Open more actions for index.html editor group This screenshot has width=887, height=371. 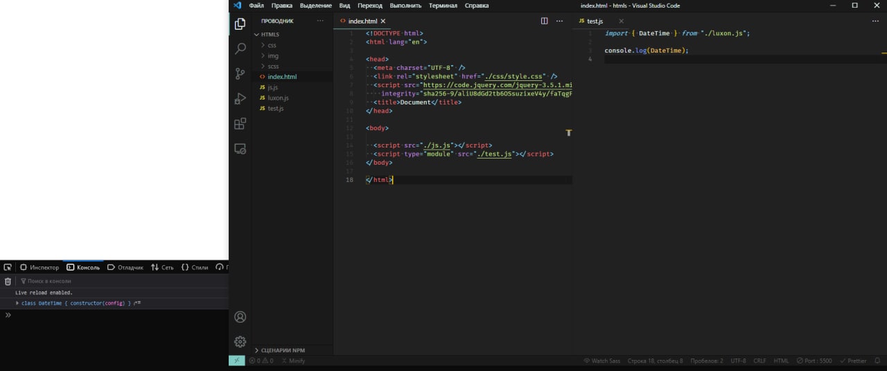point(559,21)
